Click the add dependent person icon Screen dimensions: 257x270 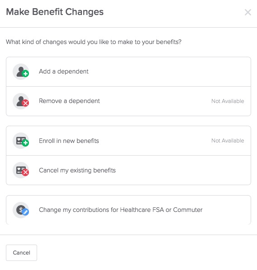click(21, 72)
